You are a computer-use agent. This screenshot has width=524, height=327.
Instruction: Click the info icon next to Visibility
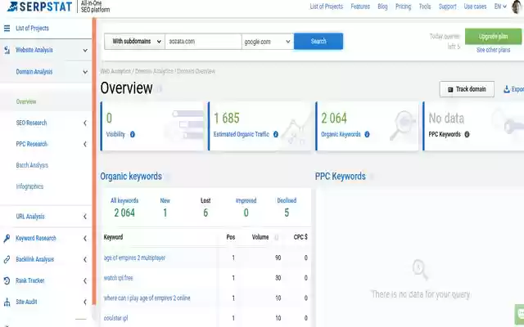133,134
